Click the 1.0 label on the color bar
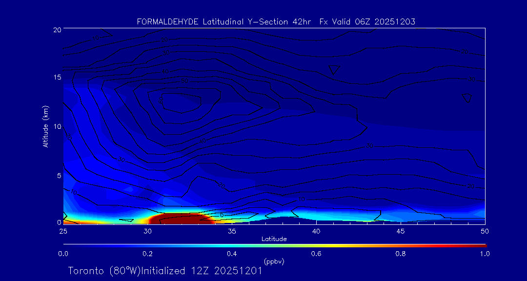Screen dimensions: 527x281 [x=485, y=254]
